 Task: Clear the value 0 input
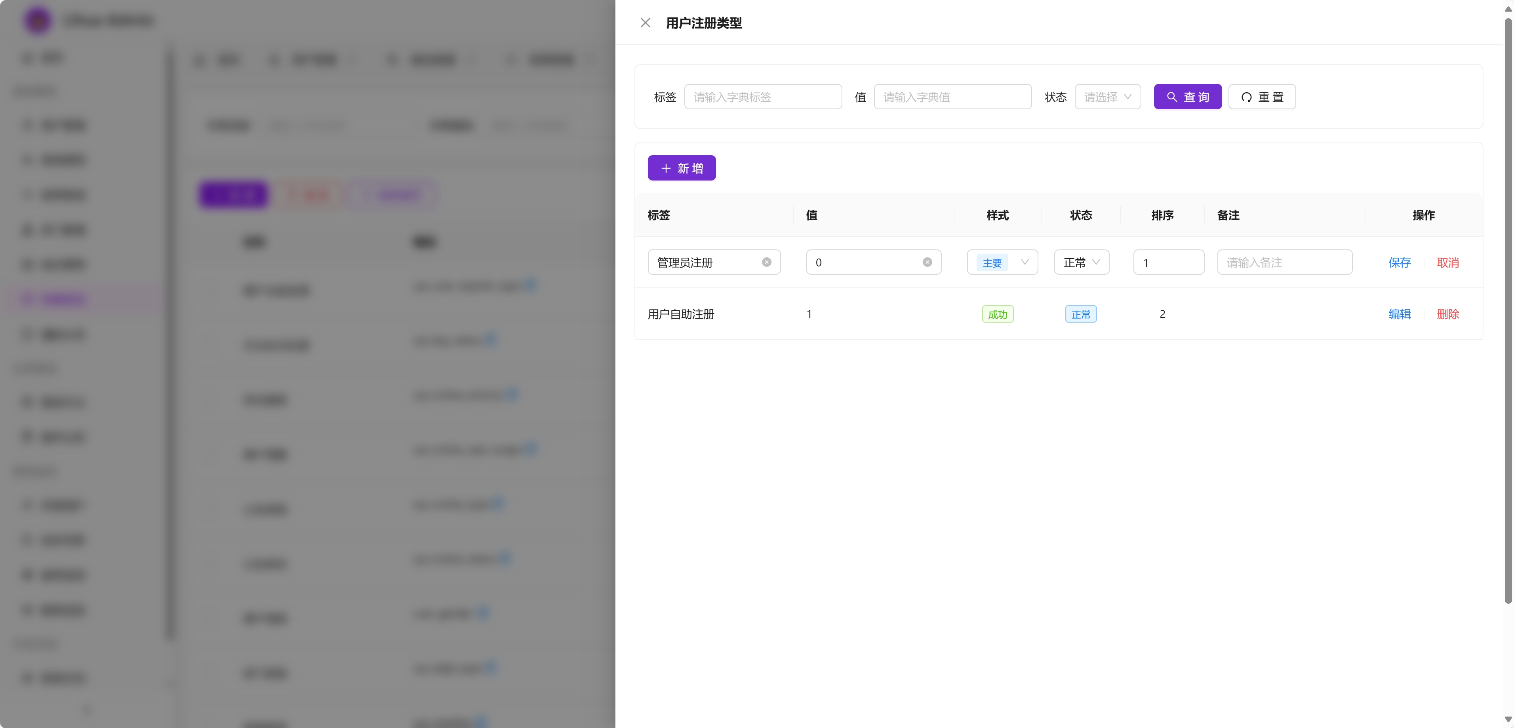point(927,262)
